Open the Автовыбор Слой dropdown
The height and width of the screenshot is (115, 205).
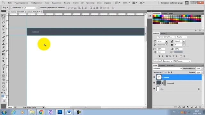coord(29,8)
